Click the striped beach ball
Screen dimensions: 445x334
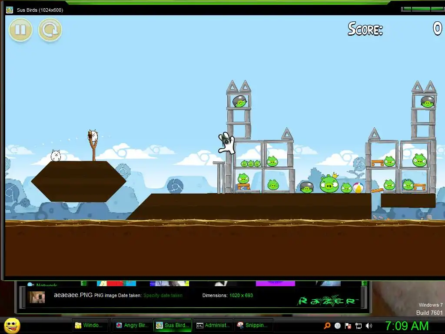click(x=358, y=188)
